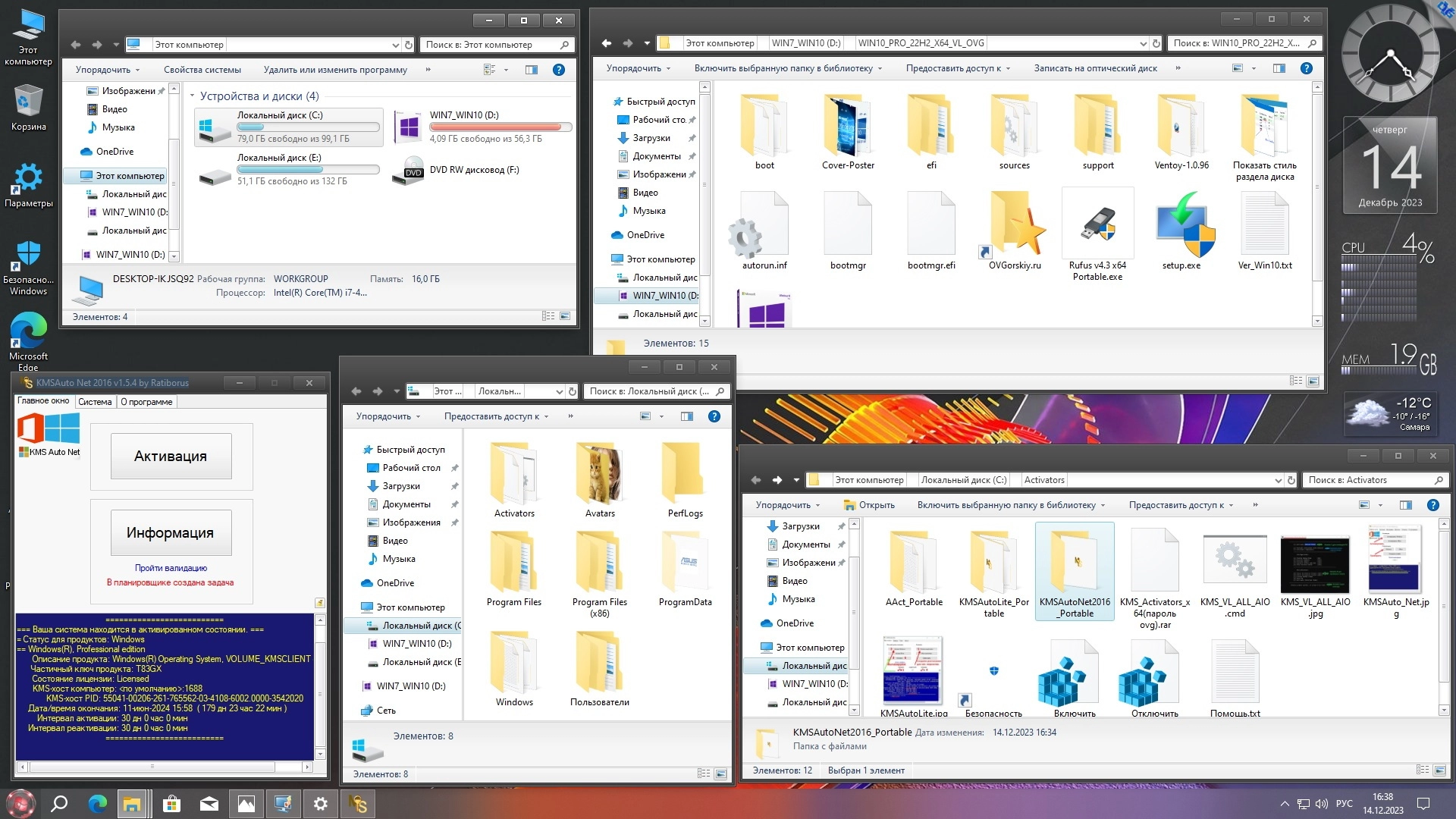Switch to large icons view in Activators window
The image size is (1456, 819).
[x=1439, y=770]
